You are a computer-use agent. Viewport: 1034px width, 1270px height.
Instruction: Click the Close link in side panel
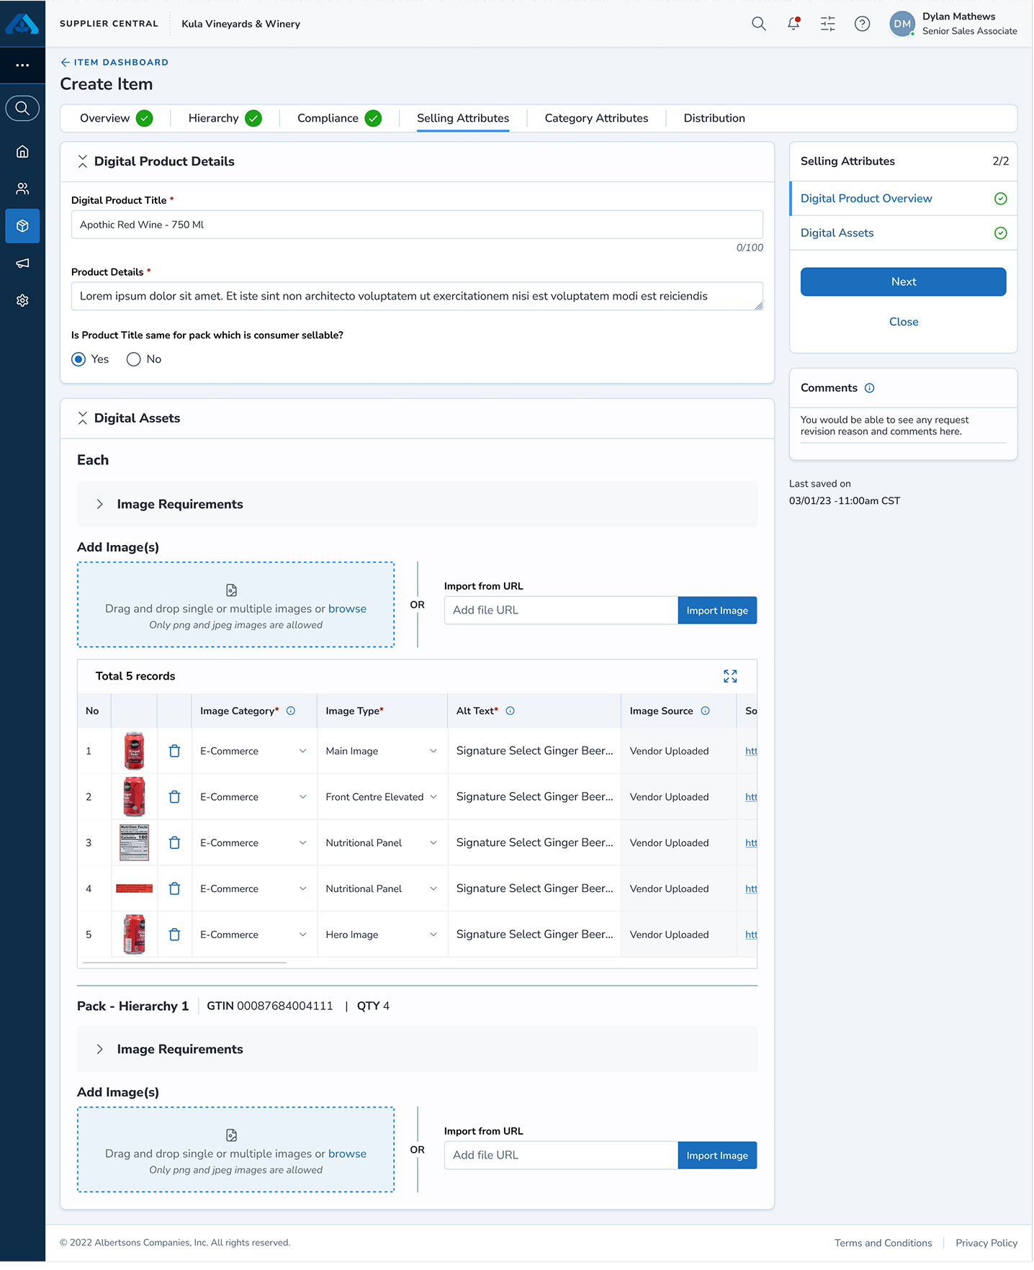(904, 323)
